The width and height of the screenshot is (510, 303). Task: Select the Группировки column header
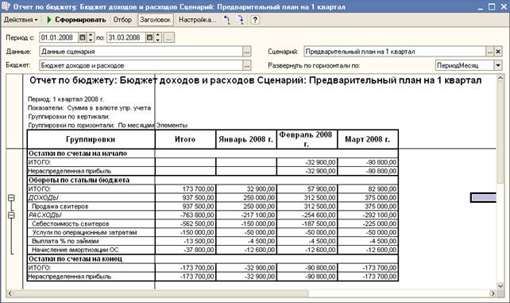[91, 139]
